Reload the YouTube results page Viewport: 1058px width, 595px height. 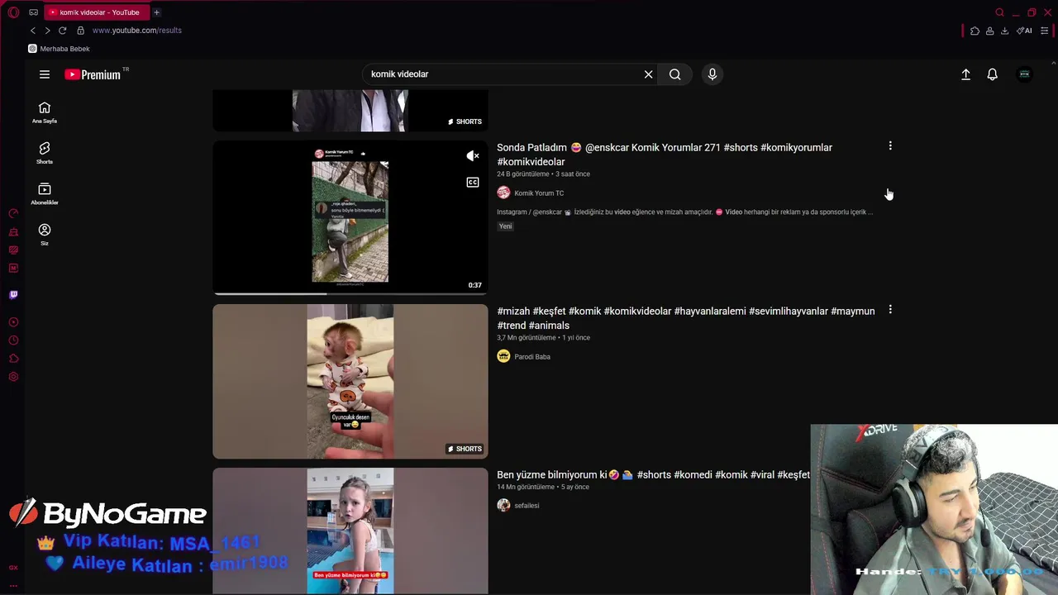click(62, 31)
